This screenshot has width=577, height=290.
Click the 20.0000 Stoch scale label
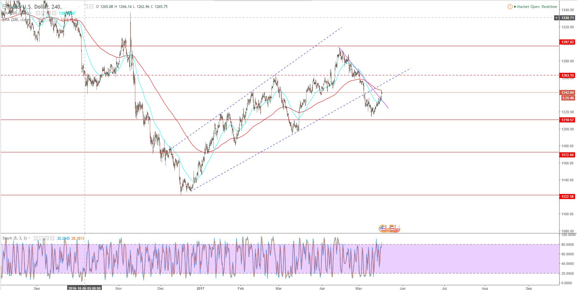(x=568, y=273)
